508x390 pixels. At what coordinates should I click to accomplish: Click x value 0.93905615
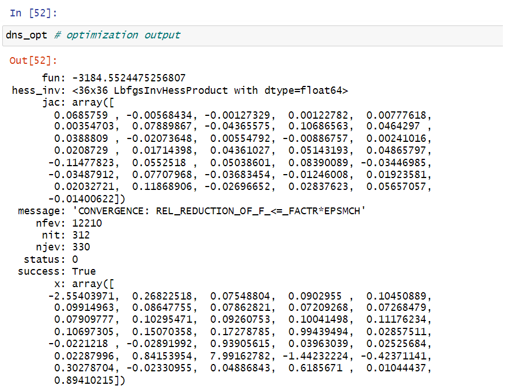tap(240, 344)
